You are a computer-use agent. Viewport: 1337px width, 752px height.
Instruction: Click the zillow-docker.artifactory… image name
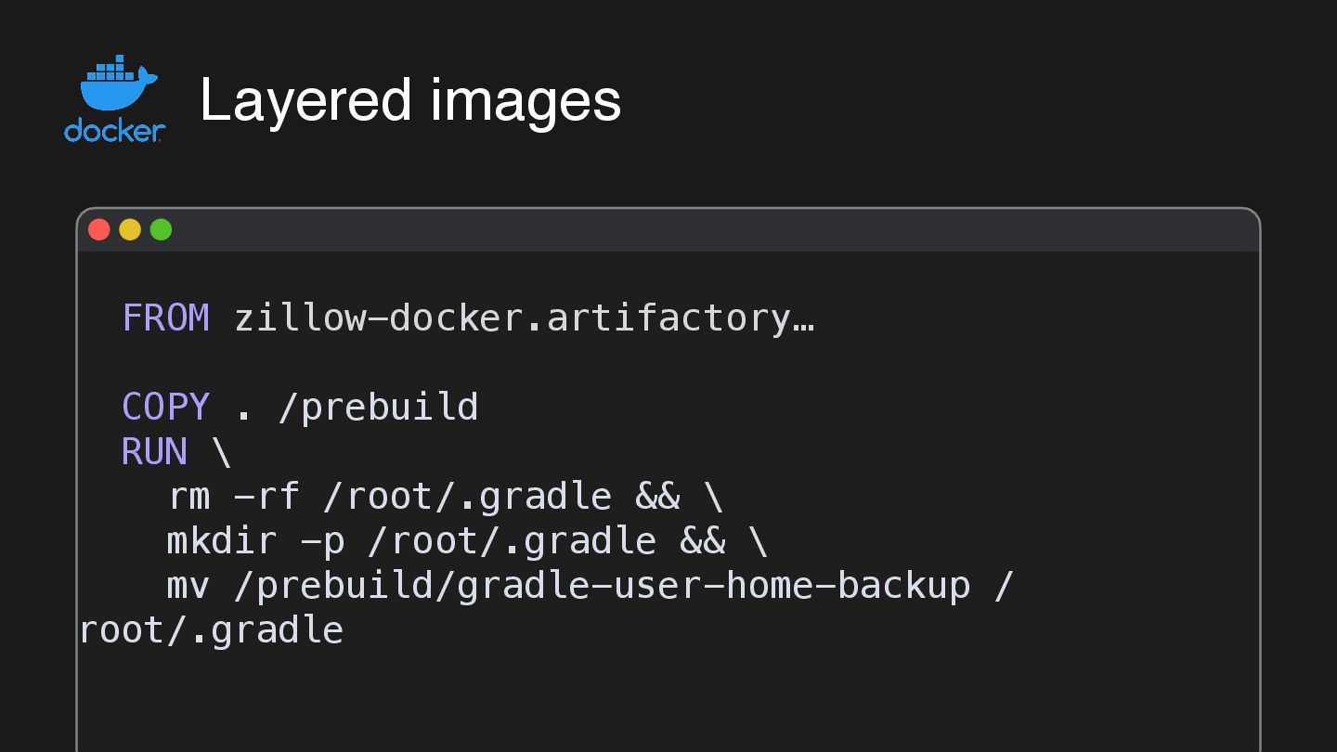(x=524, y=318)
